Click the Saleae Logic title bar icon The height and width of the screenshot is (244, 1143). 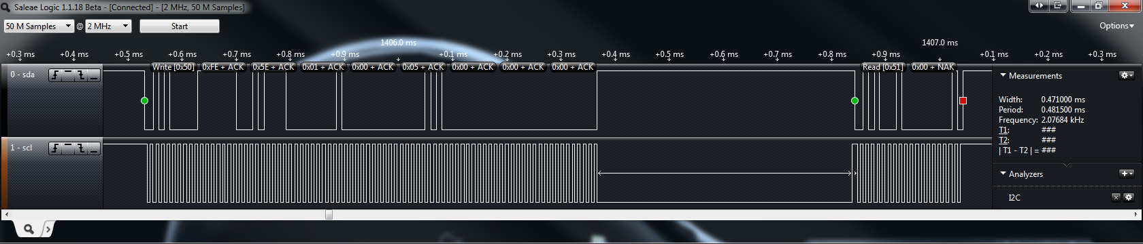tap(6, 7)
